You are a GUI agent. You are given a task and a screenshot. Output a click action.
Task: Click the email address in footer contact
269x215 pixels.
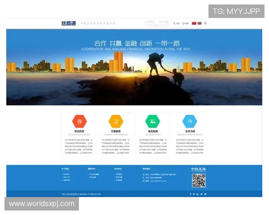[x=155, y=181]
